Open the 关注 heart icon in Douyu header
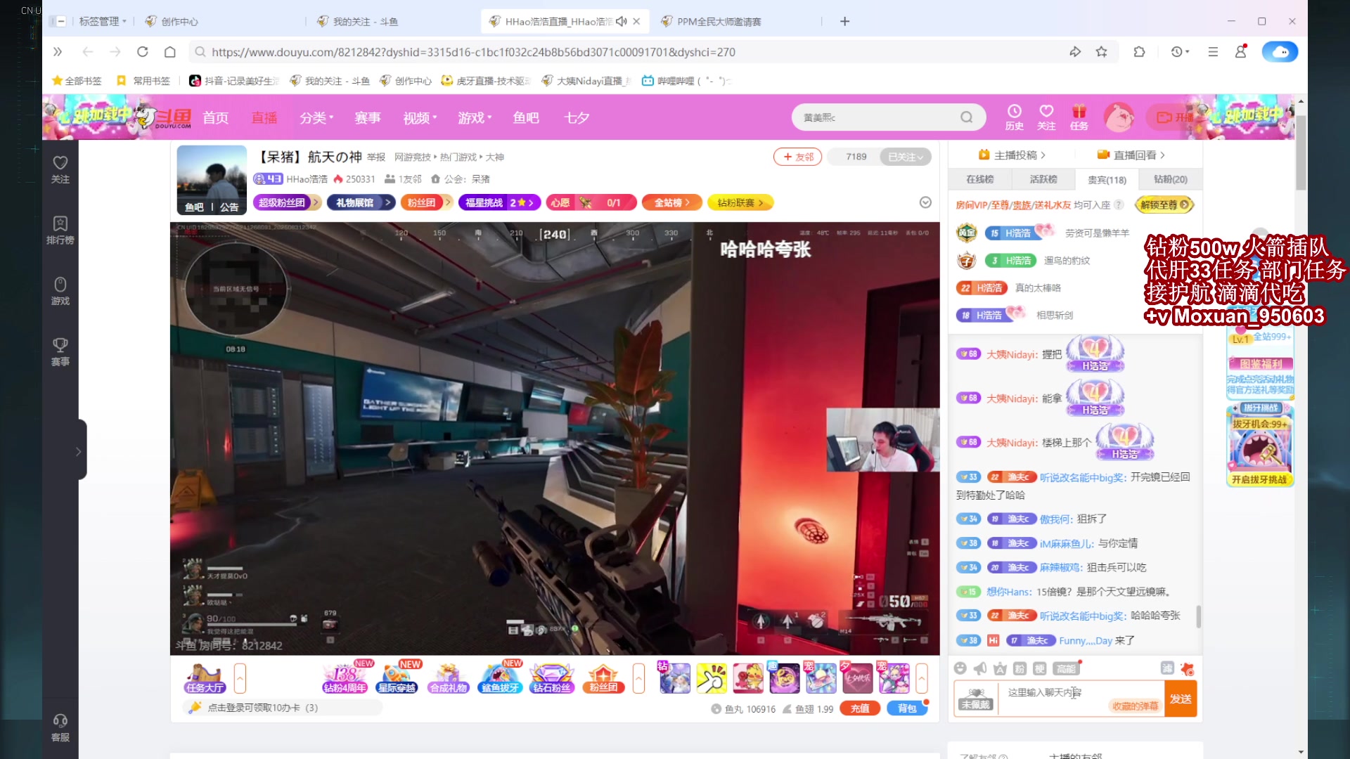1350x759 pixels. [1046, 117]
